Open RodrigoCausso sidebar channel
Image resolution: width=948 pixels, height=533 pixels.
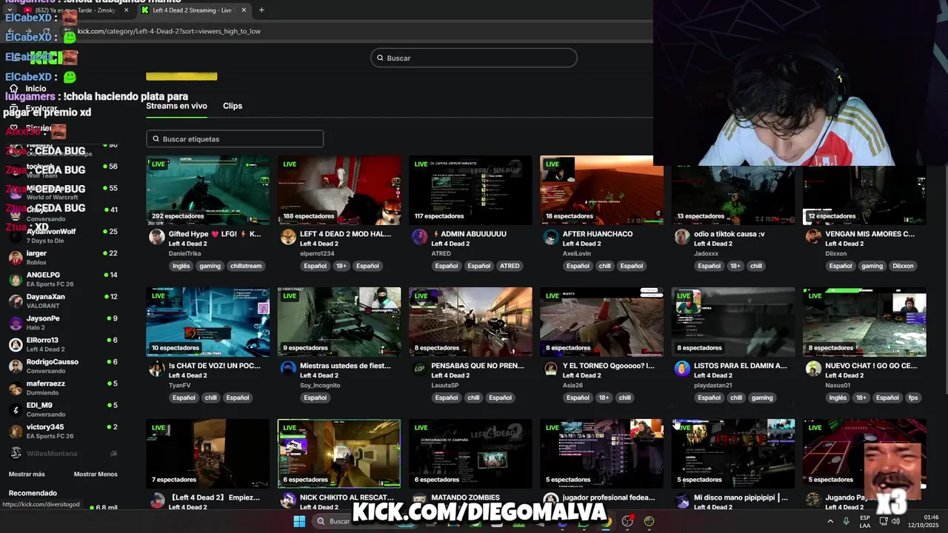(x=63, y=366)
